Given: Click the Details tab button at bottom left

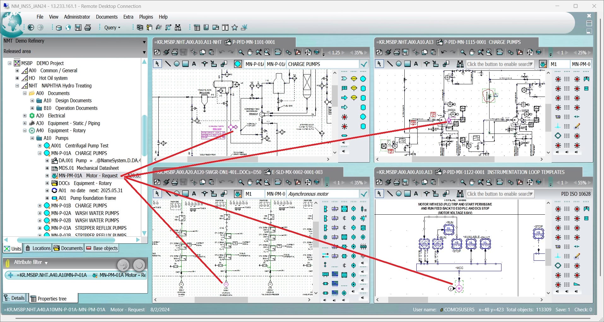Looking at the screenshot, I should point(15,298).
